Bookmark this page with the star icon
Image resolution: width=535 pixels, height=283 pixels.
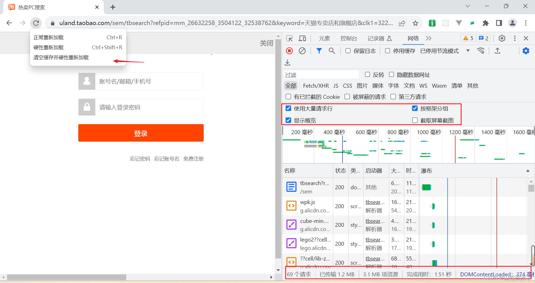pos(415,23)
